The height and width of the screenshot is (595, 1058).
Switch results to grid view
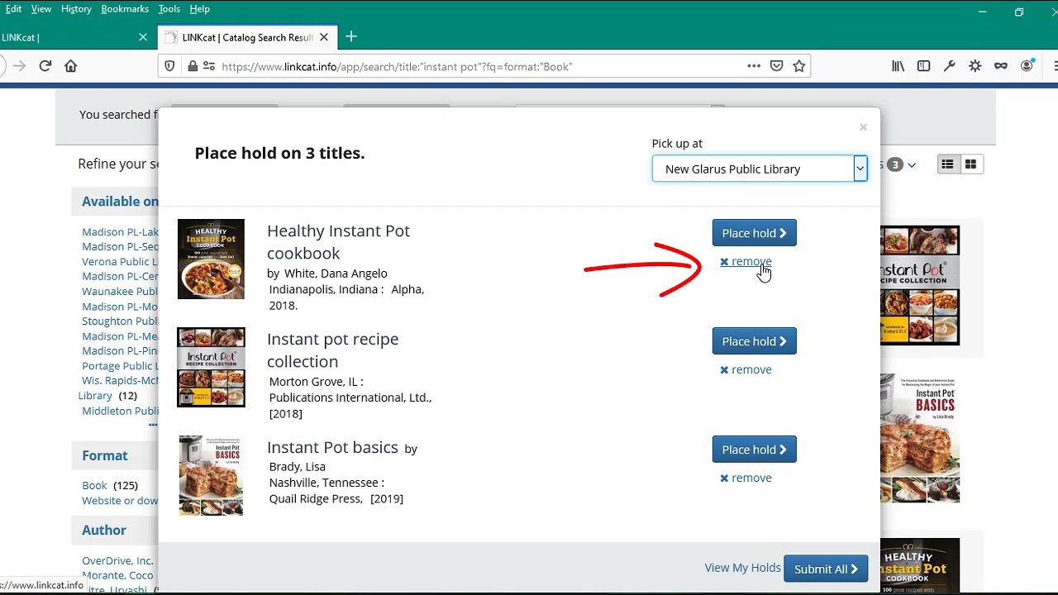click(970, 164)
